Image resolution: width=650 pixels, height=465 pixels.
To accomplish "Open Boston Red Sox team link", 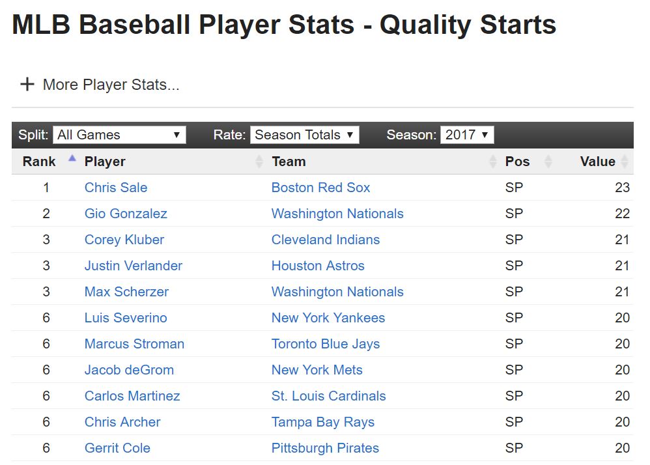I will coord(320,188).
